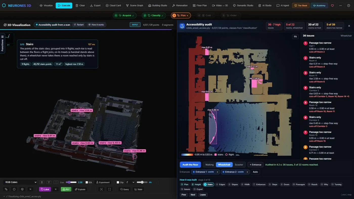Adjust the point Size slider

coord(71,182)
